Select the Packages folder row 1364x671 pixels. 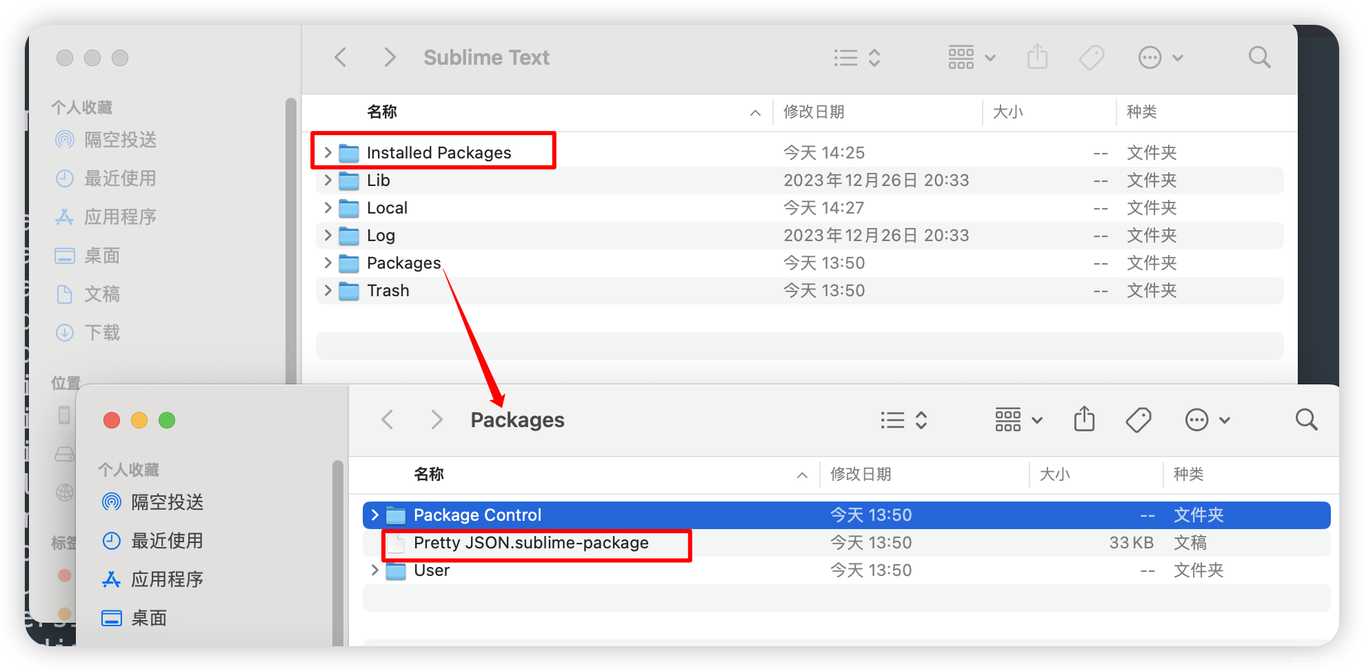[800, 262]
